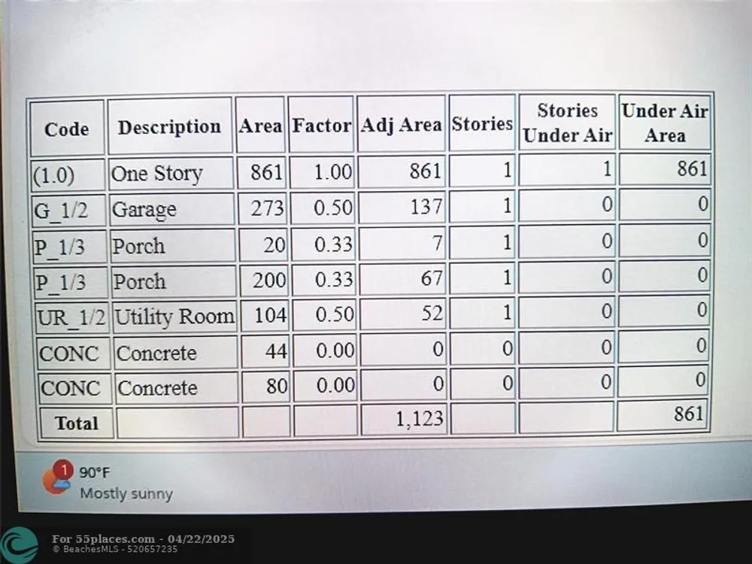Click the 'Description' column header
The image size is (752, 564).
[170, 126]
